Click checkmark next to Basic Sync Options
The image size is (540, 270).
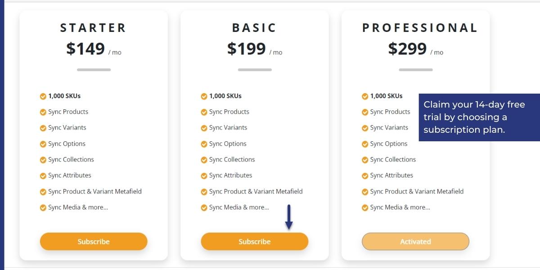coord(204,144)
